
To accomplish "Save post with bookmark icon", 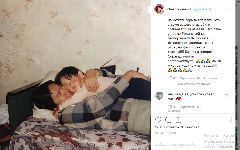I will point(229,120).
